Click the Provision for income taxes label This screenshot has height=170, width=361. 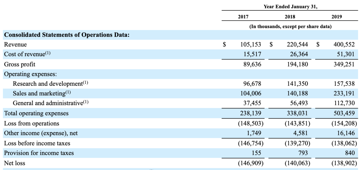(39, 153)
